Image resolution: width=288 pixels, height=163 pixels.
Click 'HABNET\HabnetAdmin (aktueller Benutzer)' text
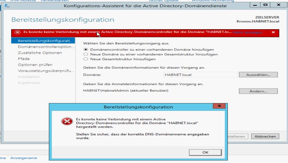click(x=126, y=90)
